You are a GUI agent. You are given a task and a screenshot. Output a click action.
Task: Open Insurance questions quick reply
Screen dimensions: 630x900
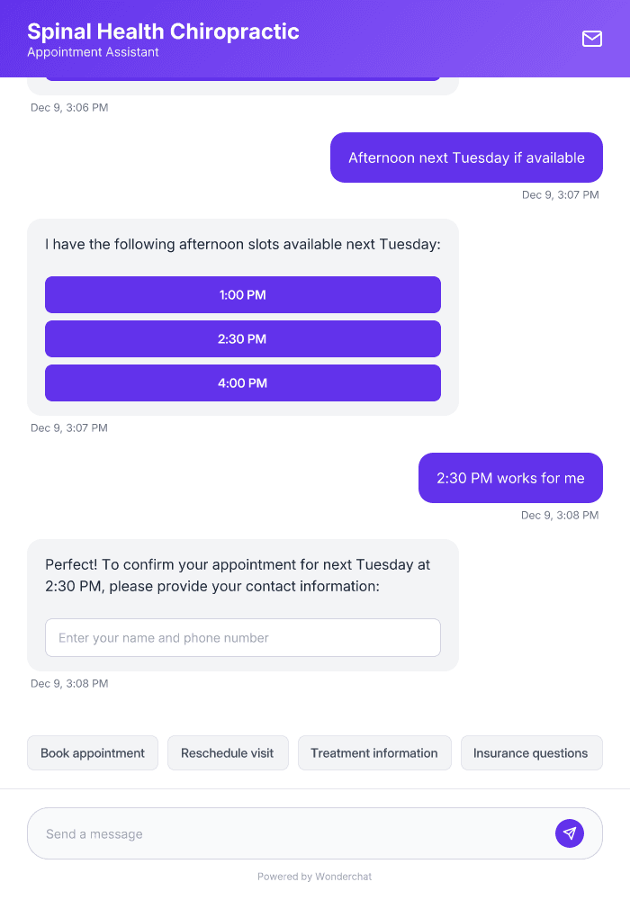pos(531,752)
